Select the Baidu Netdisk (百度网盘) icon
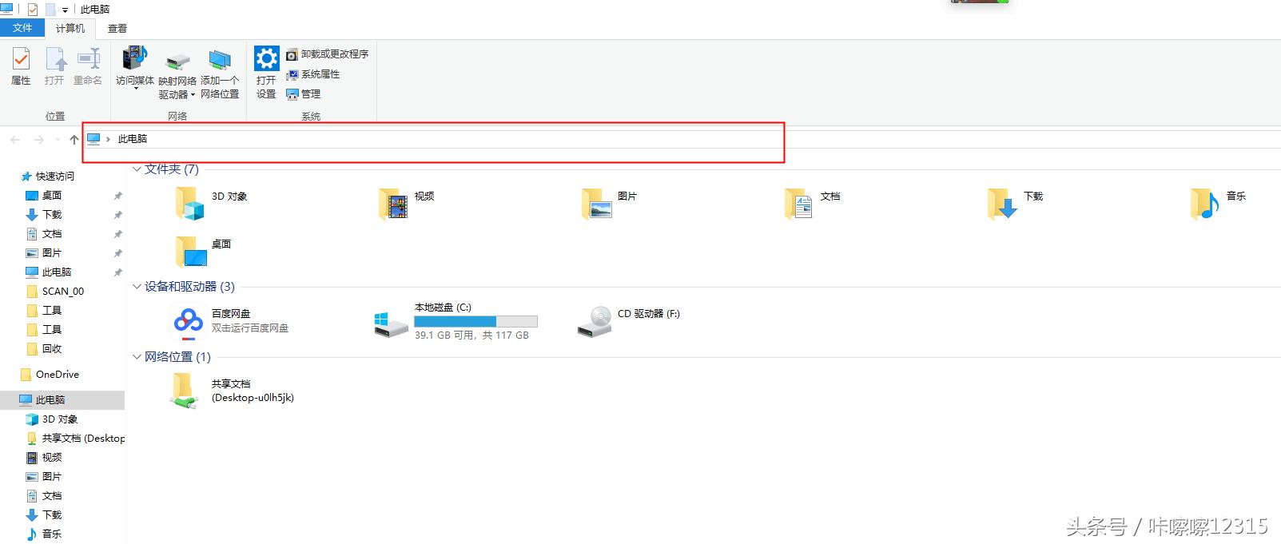1281x544 pixels. (x=189, y=321)
